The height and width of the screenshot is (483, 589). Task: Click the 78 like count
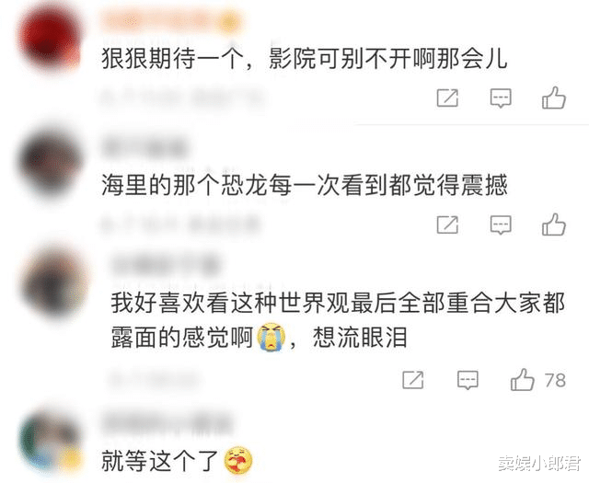pos(555,380)
